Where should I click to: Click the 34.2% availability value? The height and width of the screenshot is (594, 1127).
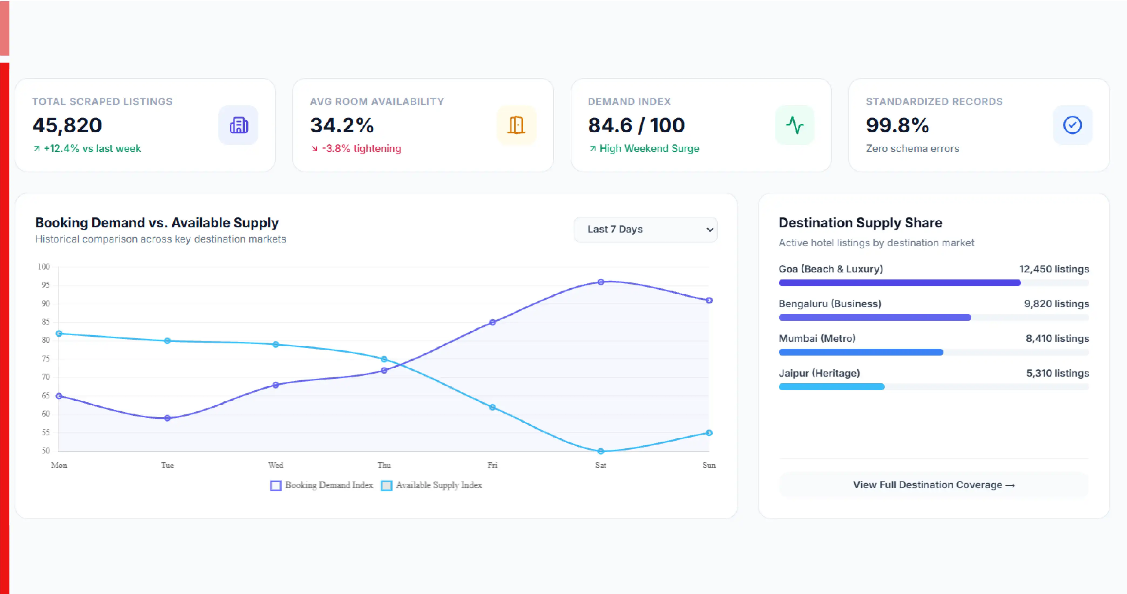[342, 125]
